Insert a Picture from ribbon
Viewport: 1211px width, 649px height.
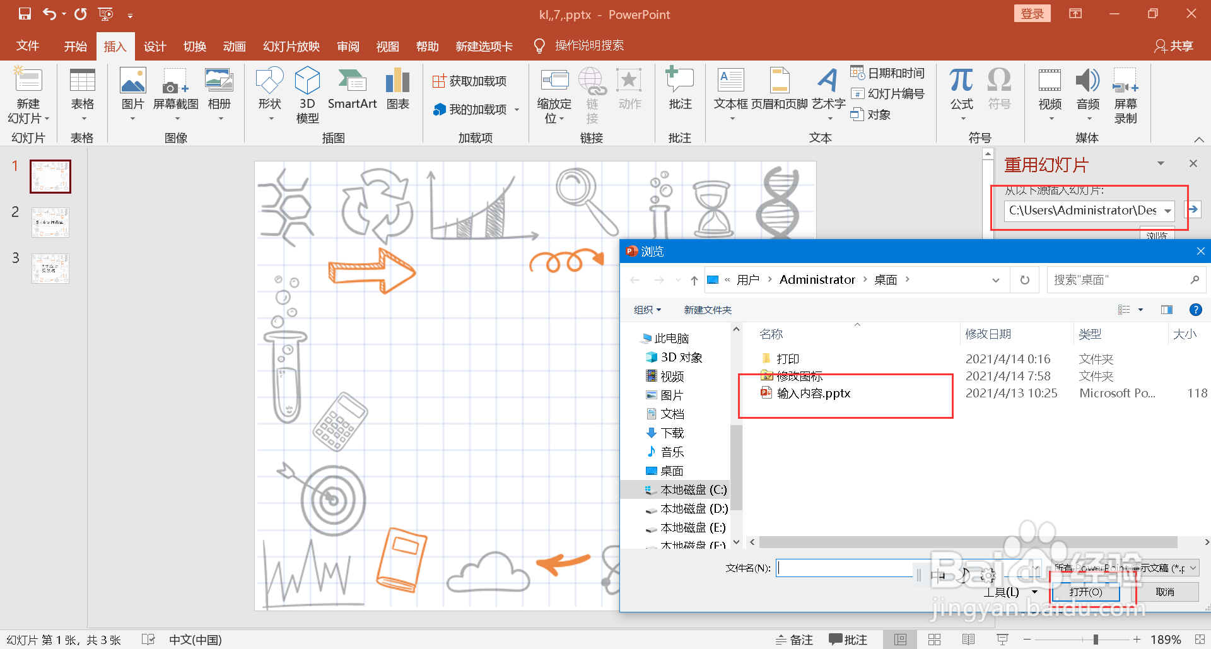click(132, 96)
